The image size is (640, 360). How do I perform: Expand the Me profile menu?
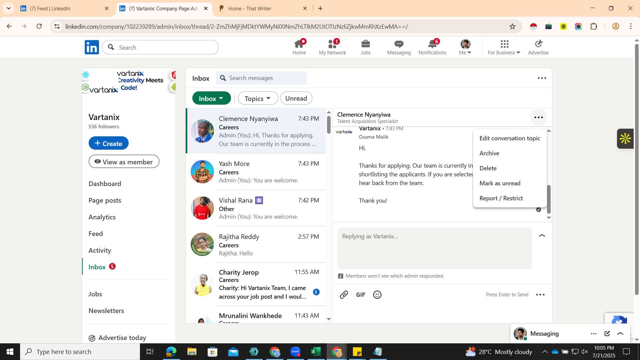point(465,47)
